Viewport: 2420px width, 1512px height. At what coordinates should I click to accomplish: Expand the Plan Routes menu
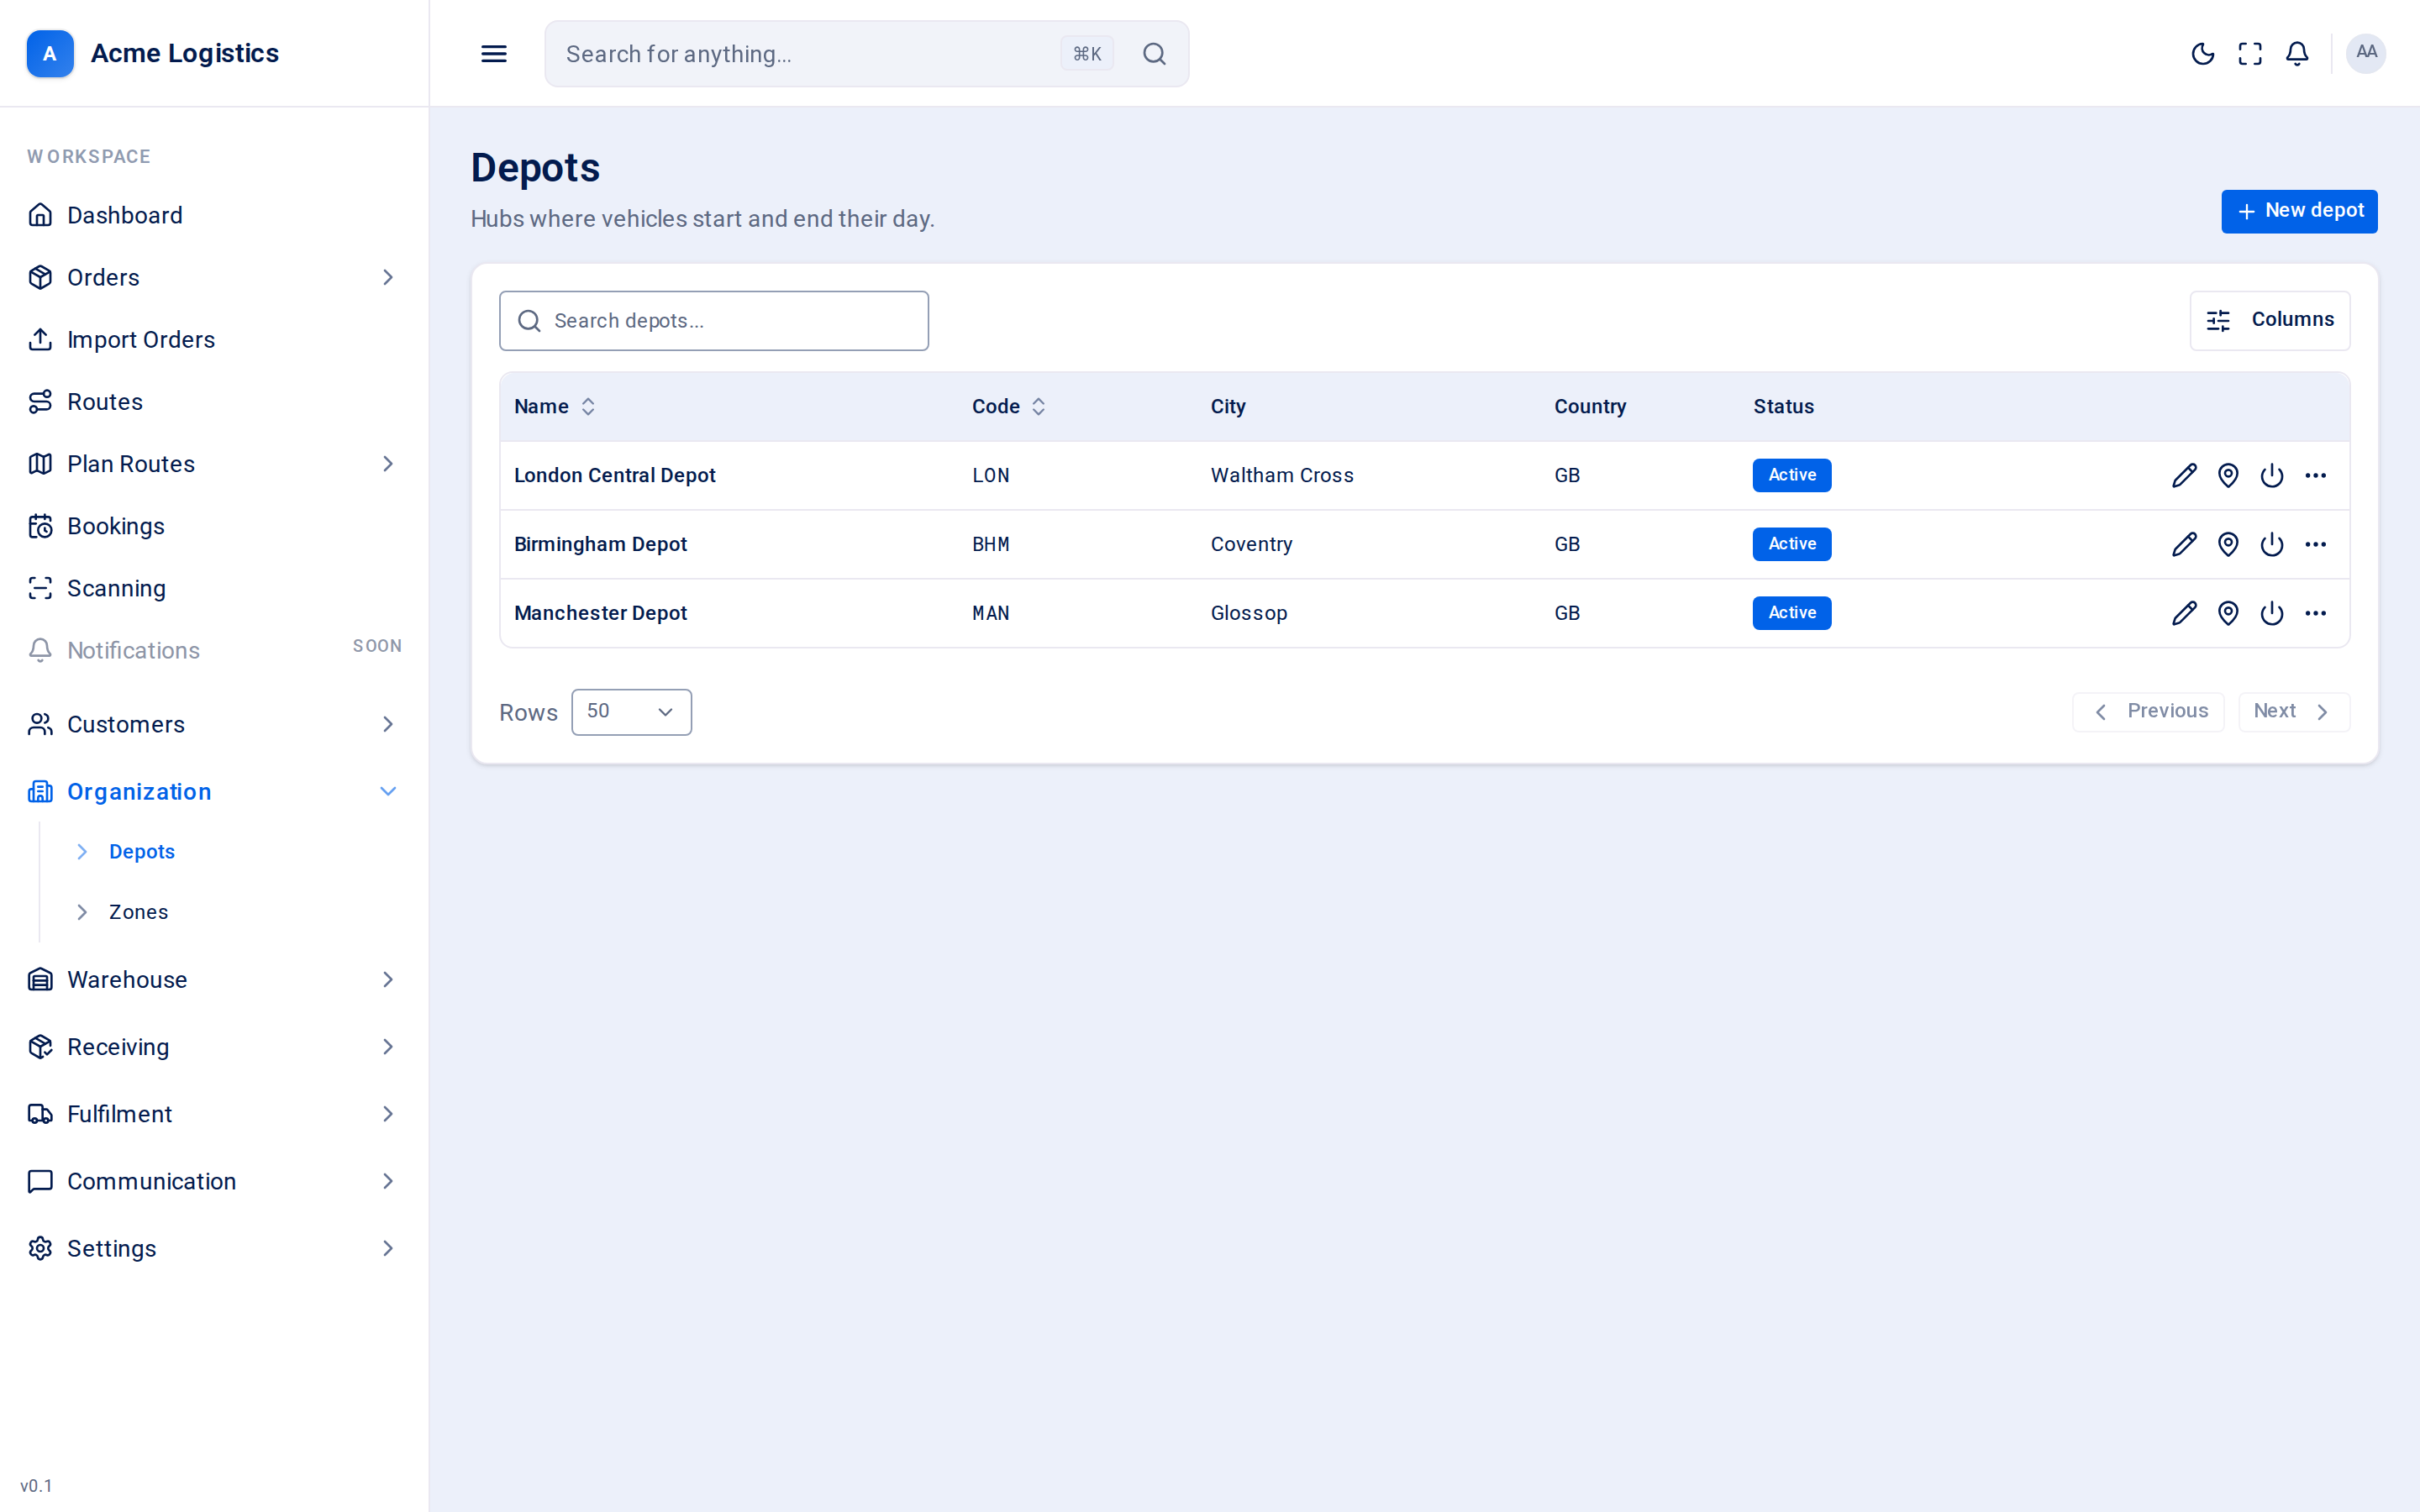tap(214, 464)
